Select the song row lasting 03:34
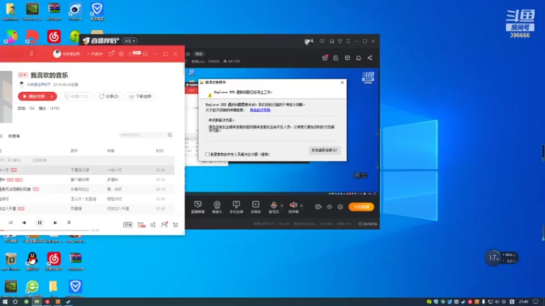This screenshot has height=306, width=545. [87, 180]
